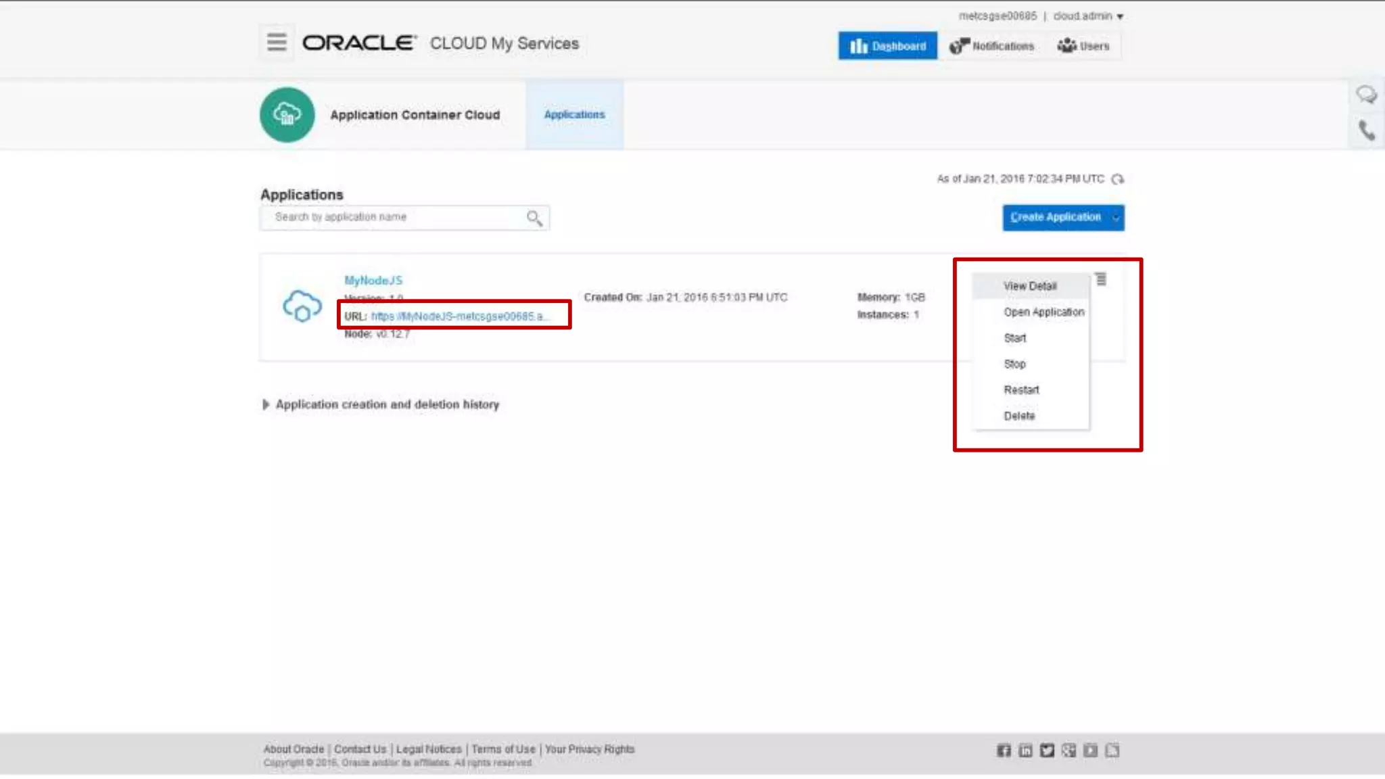Open Notifications
Image resolution: width=1385 pixels, height=779 pixels.
pyautogui.click(x=992, y=46)
